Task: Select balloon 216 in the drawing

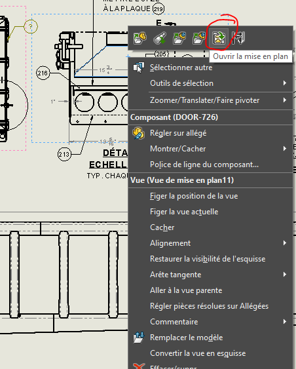Action: (x=43, y=73)
